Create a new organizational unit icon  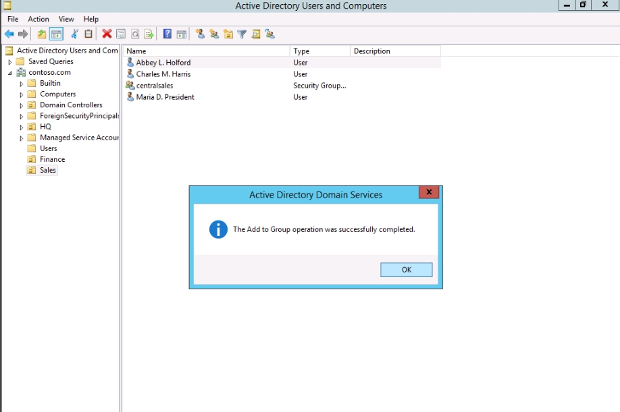[x=228, y=34]
